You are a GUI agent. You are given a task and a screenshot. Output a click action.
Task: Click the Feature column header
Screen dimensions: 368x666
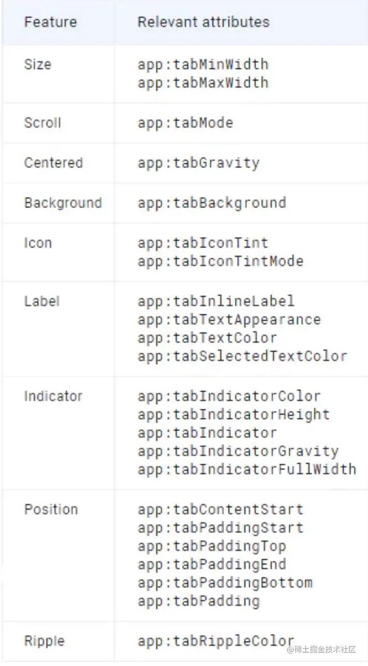(x=50, y=22)
